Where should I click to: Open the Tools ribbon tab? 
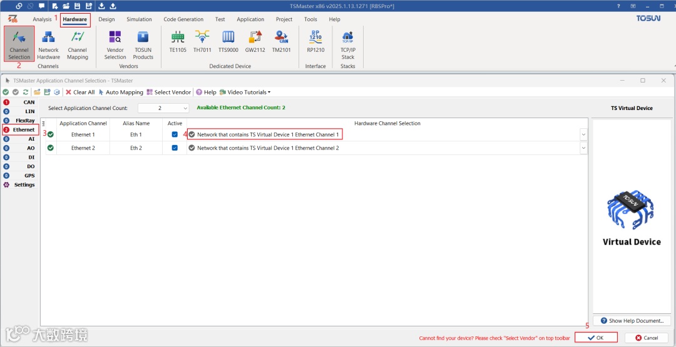310,19
